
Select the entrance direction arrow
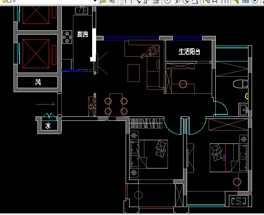pyautogui.click(x=45, y=105)
